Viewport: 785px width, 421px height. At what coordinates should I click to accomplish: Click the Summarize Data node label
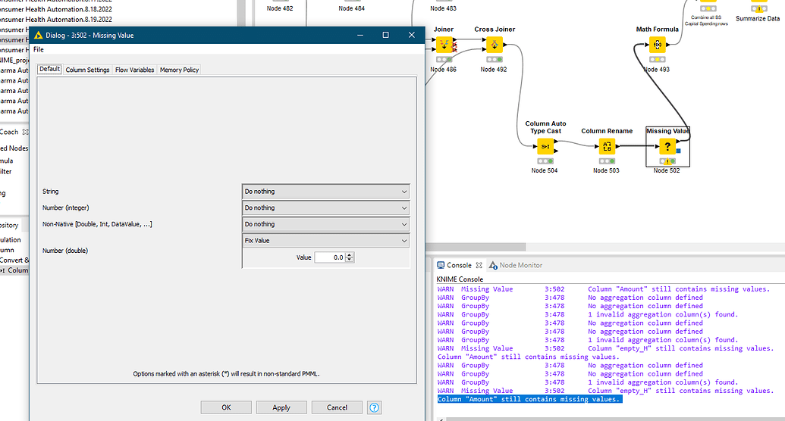coord(758,18)
